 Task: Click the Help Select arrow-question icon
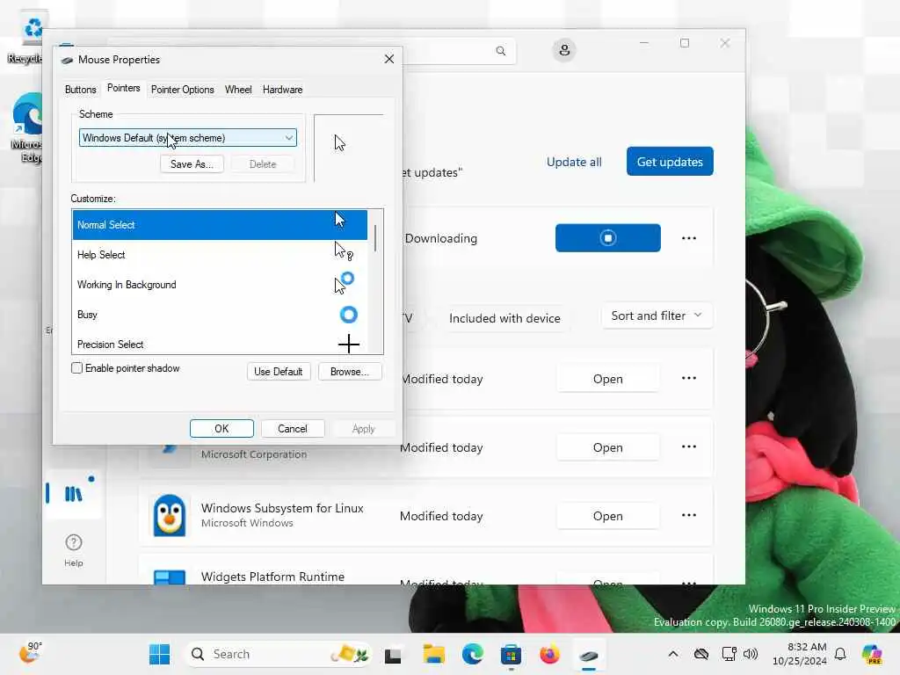pyautogui.click(x=344, y=250)
